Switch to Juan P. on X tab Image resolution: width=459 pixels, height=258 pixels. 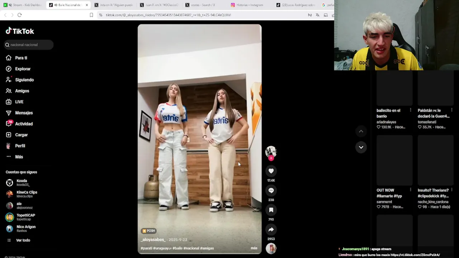159,5
